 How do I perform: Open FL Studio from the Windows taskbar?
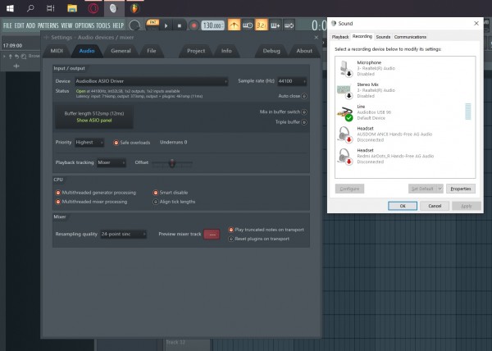coord(134,8)
